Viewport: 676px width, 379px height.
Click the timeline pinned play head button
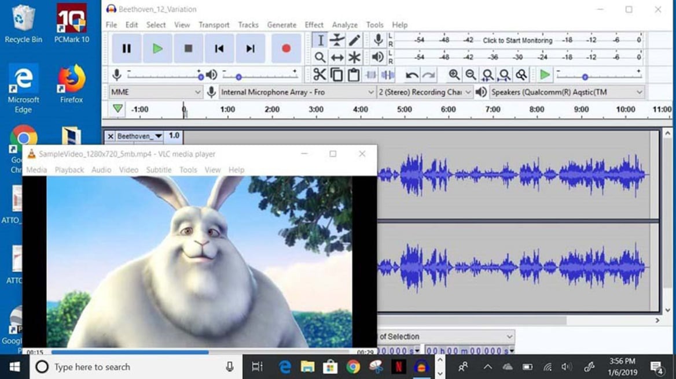[117, 109]
